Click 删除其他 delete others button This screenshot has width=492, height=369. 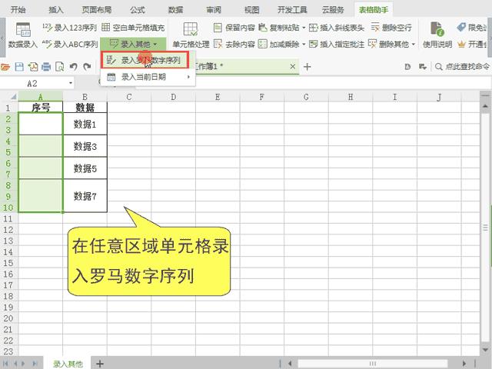pos(388,45)
